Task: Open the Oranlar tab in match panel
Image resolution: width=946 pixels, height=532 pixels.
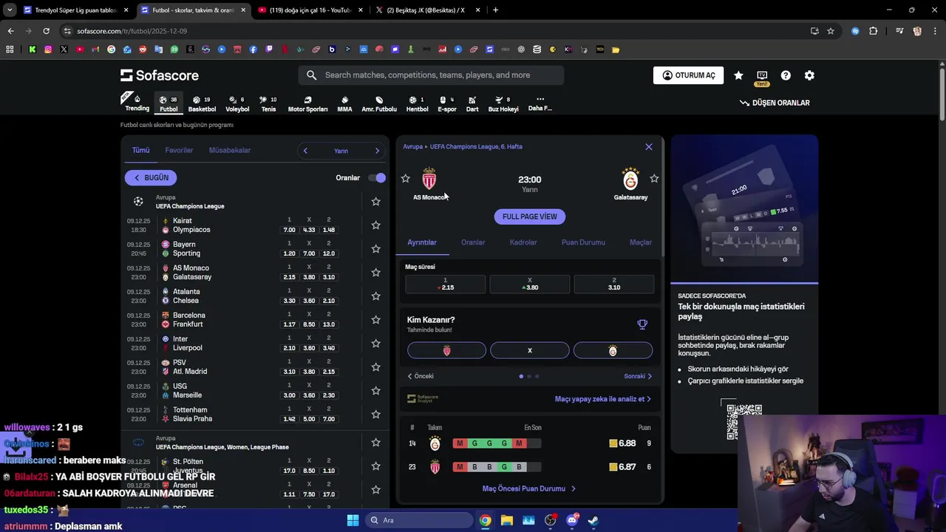Action: (473, 242)
